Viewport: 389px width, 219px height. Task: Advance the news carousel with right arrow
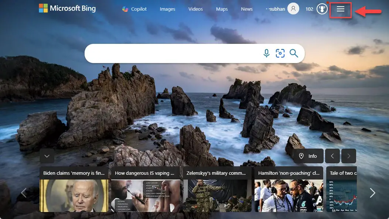[373, 192]
